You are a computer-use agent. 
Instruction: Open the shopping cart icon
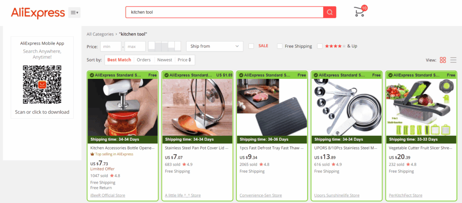coord(360,11)
